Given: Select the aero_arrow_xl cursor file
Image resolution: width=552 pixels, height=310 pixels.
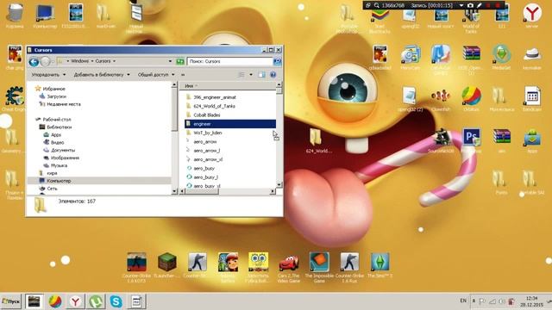Looking at the screenshot, I should pos(208,159).
